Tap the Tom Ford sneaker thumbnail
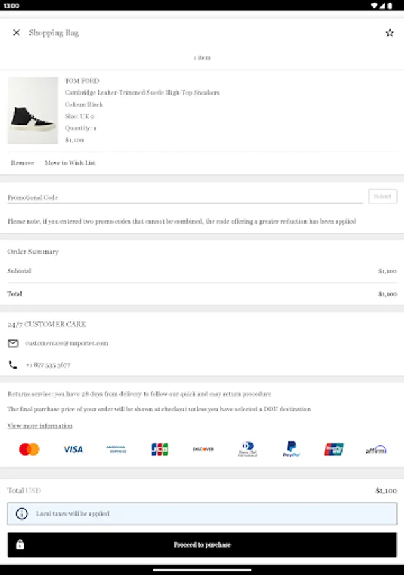404x575 pixels. [33, 111]
